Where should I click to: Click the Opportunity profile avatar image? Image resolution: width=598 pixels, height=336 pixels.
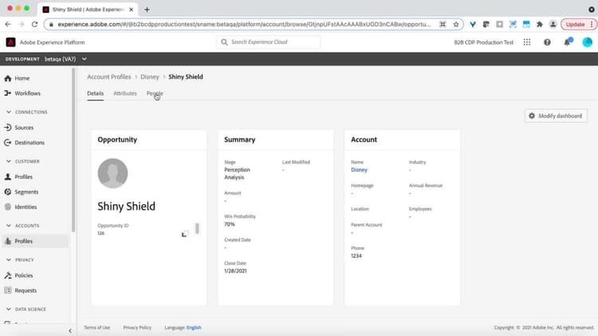pyautogui.click(x=112, y=173)
